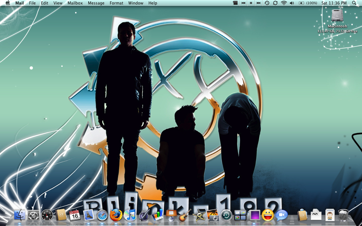
Task: Click the purple square app icon
Action: coord(255,215)
